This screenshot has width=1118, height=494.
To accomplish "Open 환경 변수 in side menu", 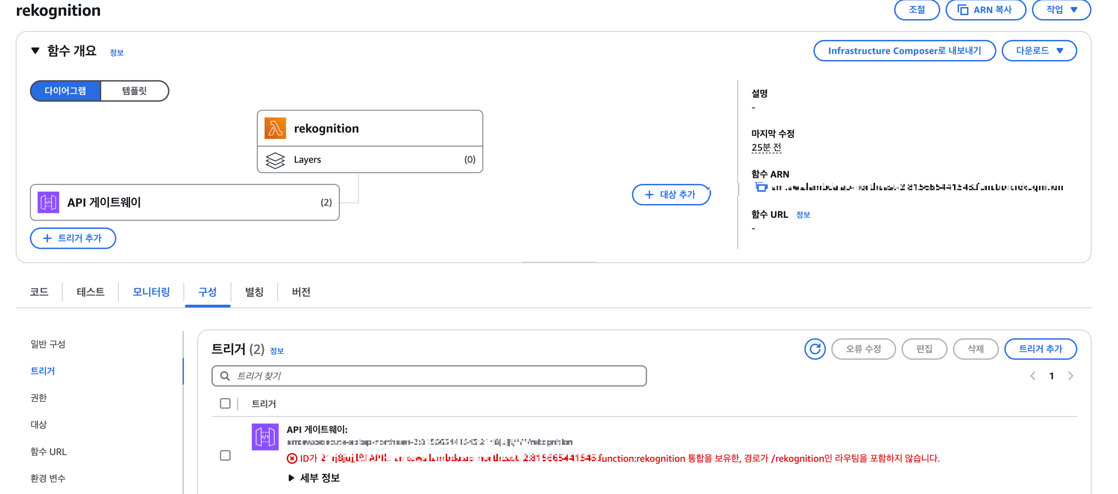I will point(48,478).
